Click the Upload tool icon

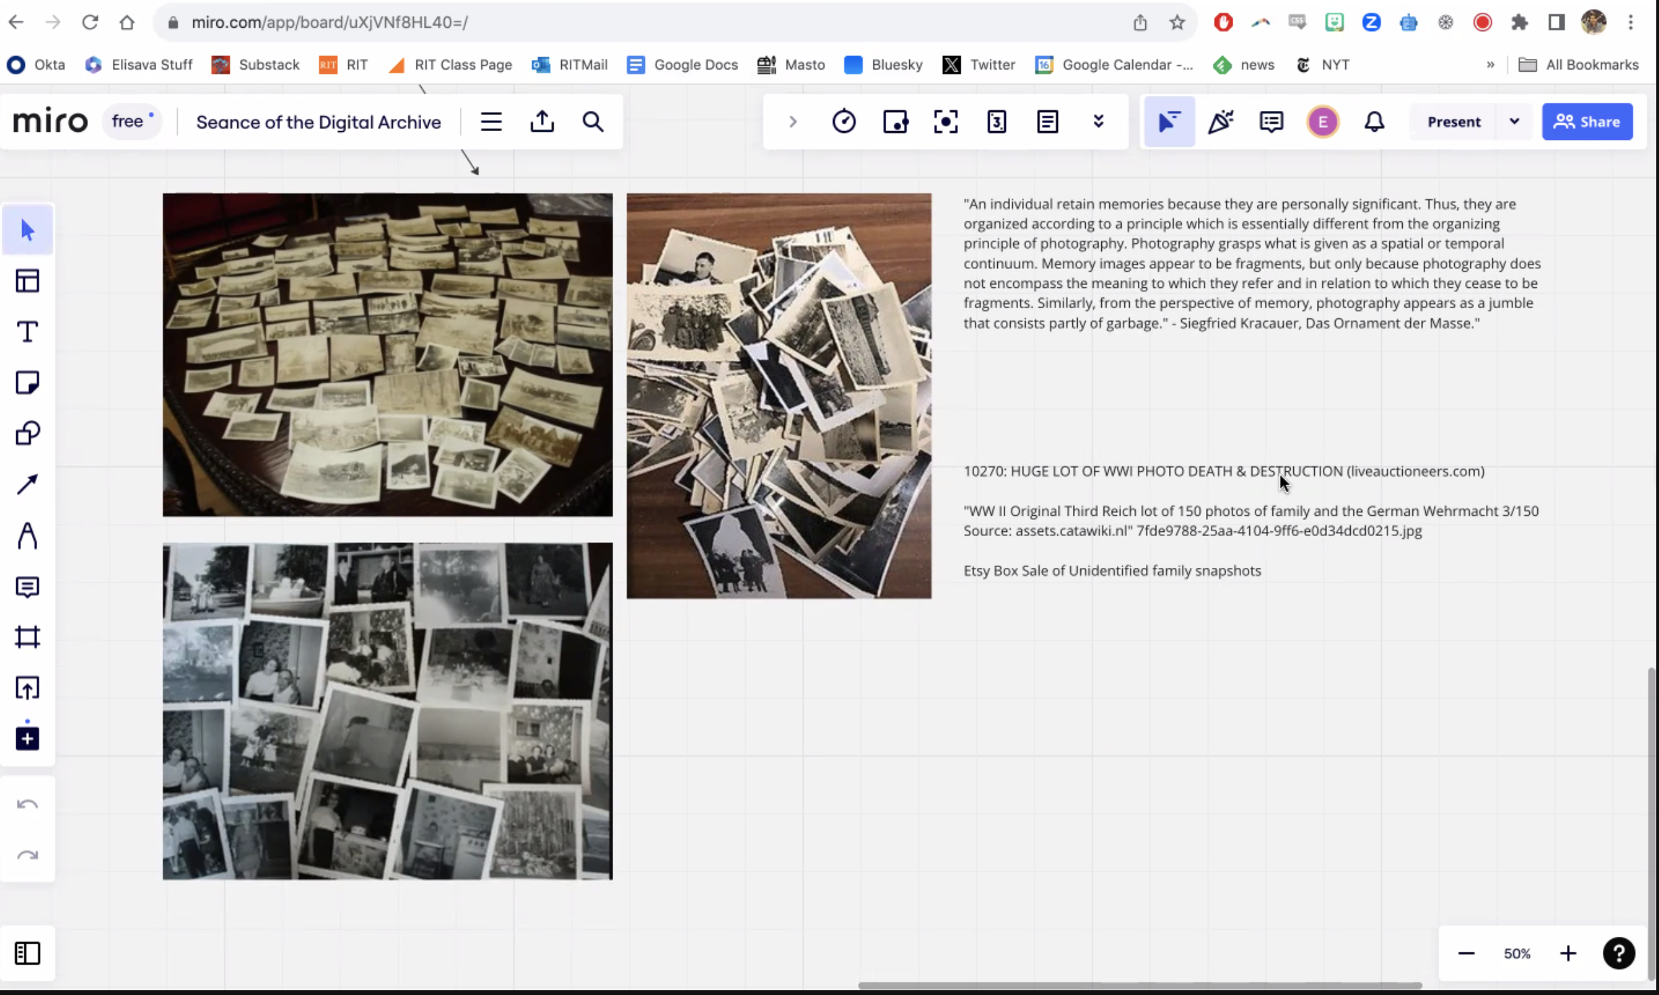(27, 687)
